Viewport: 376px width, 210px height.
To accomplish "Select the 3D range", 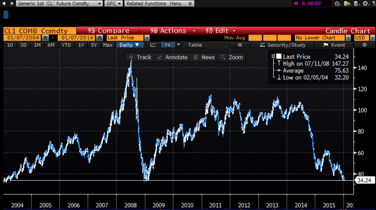I will coord(23,45).
